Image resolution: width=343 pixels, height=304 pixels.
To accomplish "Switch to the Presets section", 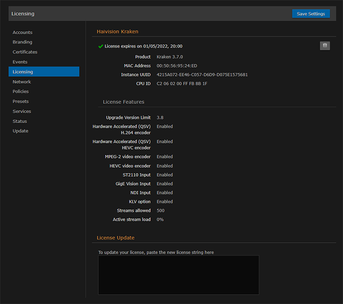I will click(21, 101).
